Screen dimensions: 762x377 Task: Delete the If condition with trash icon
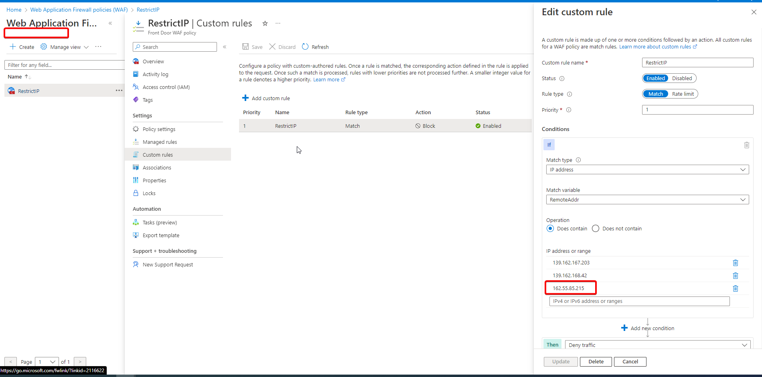click(747, 145)
